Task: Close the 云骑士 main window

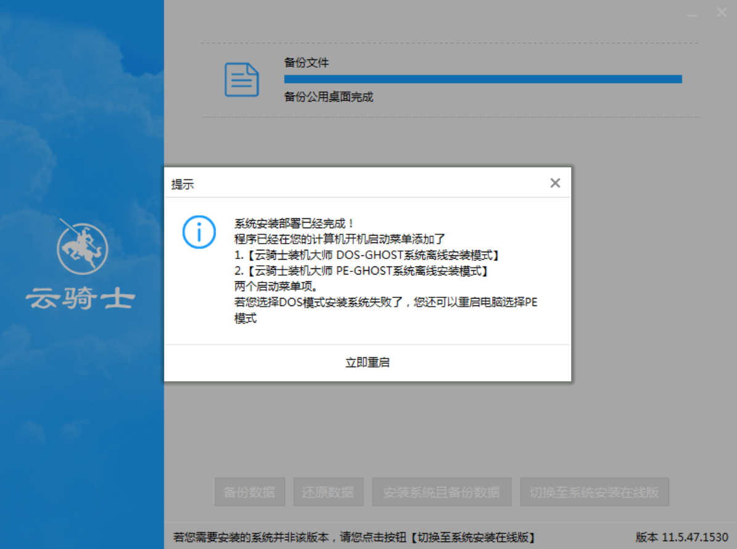Action: click(x=722, y=12)
